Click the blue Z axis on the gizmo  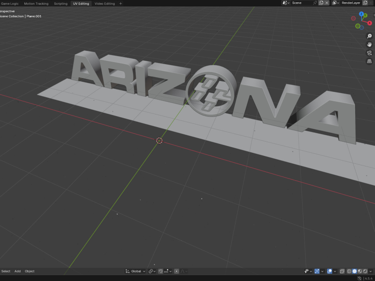pos(361,14)
